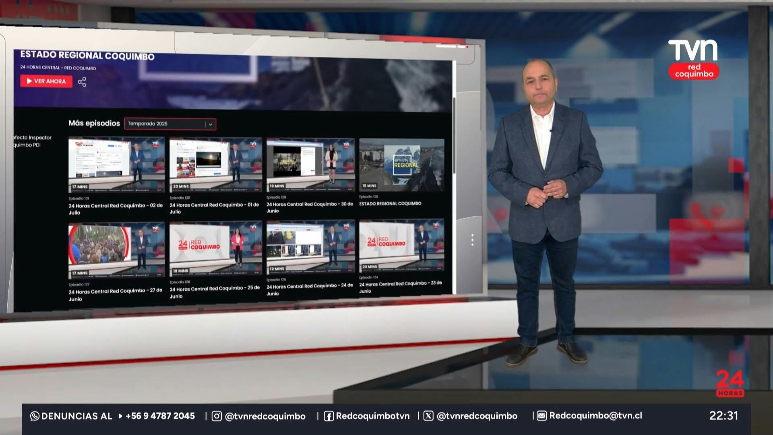Click the phone number "+56 9 4787 2045"

[x=160, y=416]
